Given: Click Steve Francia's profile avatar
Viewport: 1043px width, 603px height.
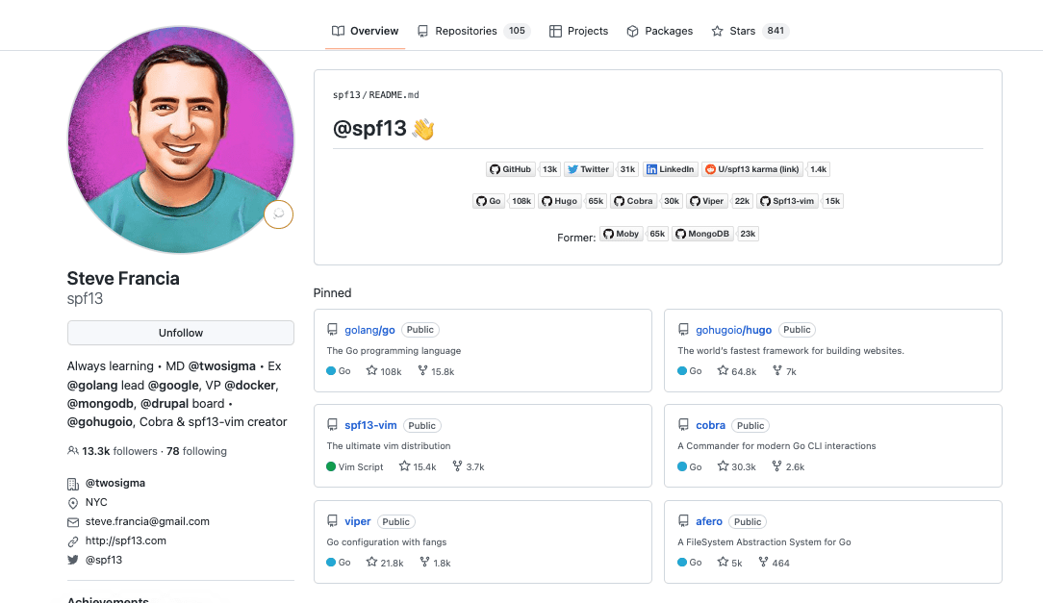Looking at the screenshot, I should pos(180,140).
